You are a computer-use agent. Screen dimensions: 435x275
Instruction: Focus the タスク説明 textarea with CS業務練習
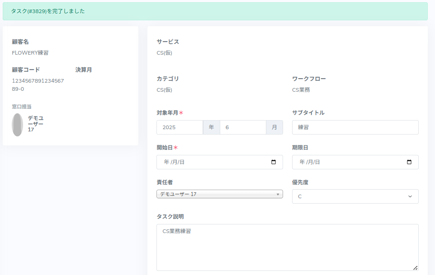click(287, 247)
